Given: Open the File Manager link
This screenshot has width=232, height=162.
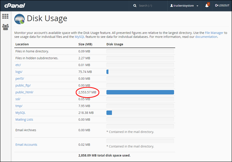Looking at the screenshot, I should click(214, 33).
